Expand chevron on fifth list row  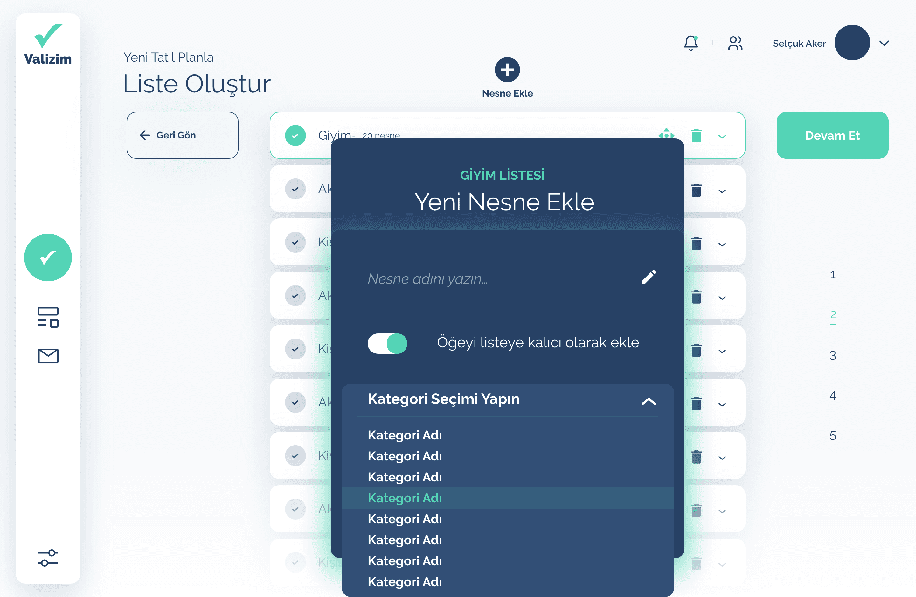722,351
